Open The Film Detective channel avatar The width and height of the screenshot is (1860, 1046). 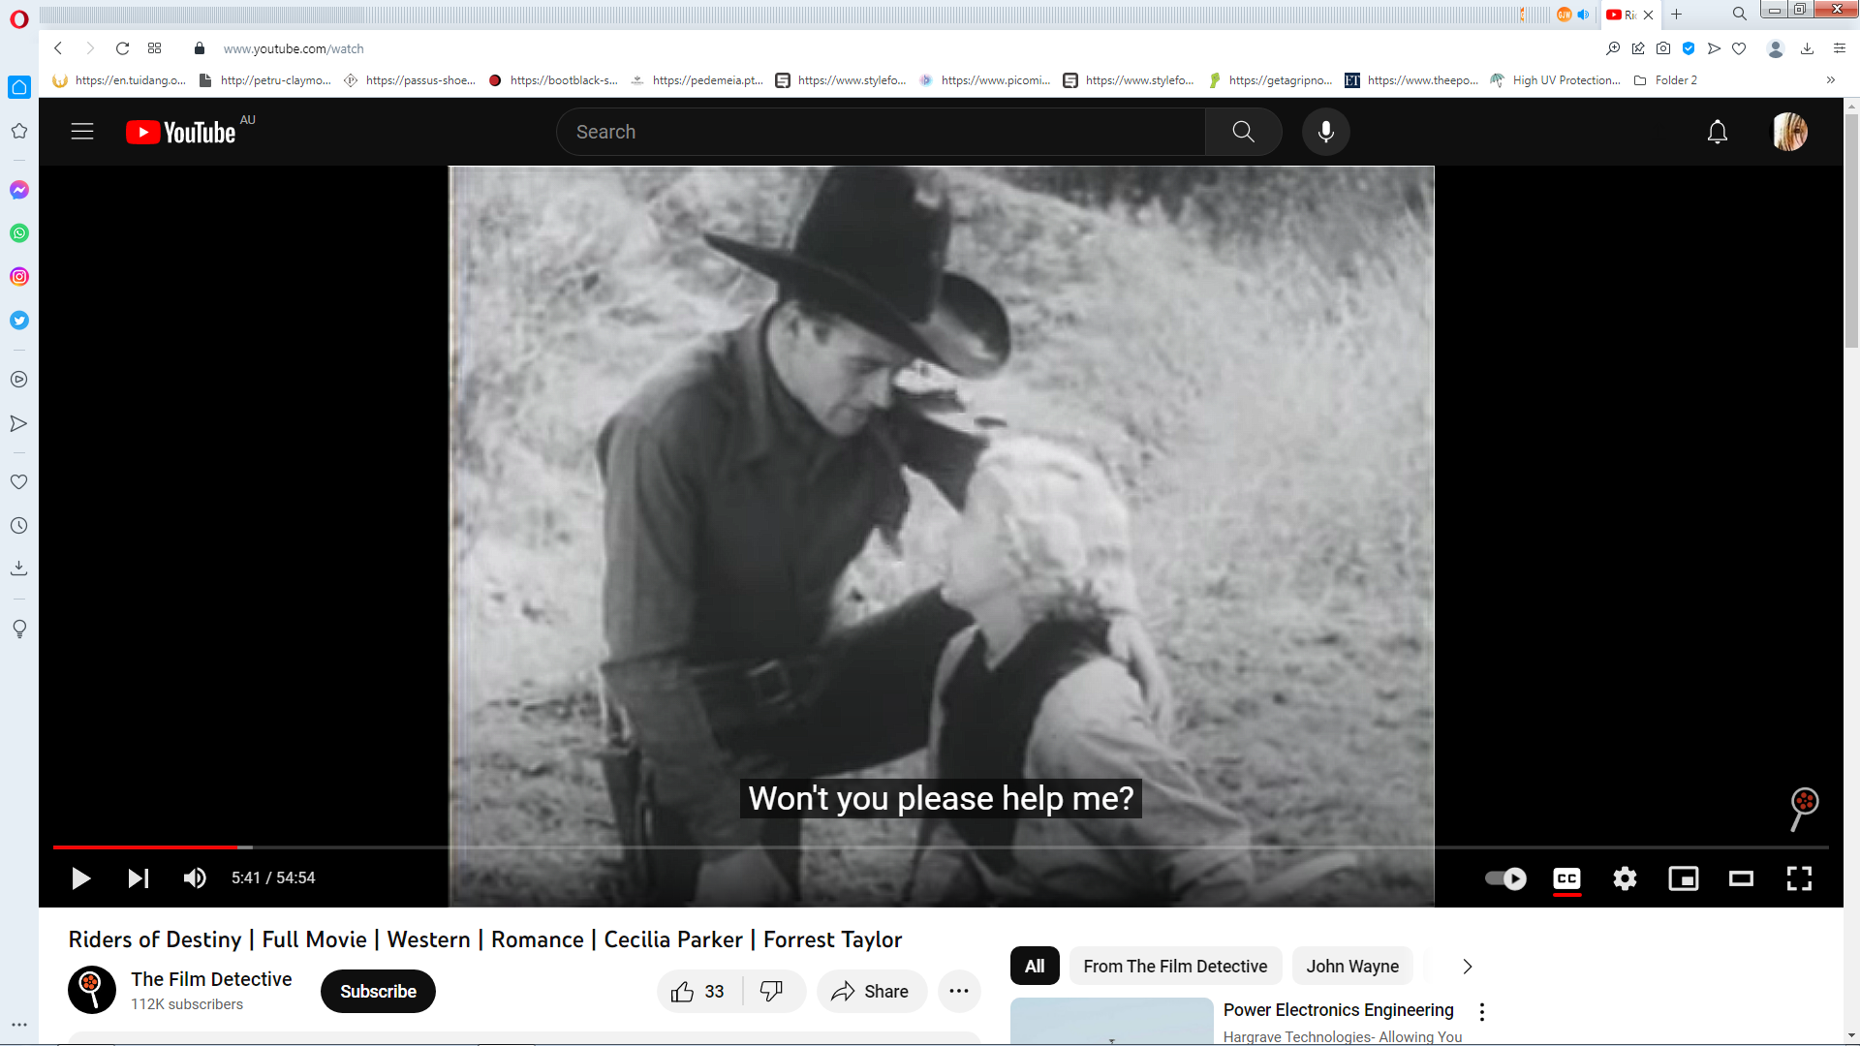coord(91,990)
